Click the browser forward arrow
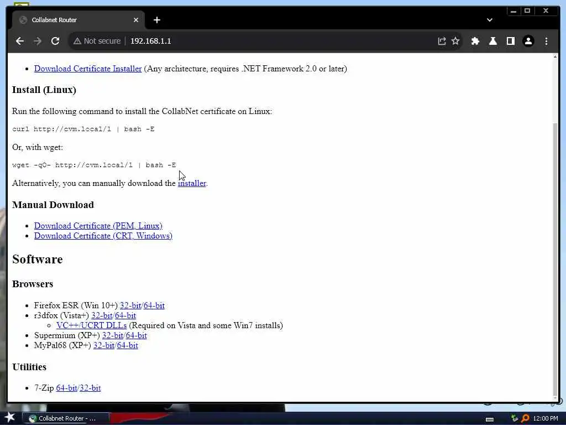Image resolution: width=566 pixels, height=425 pixels. tap(38, 41)
